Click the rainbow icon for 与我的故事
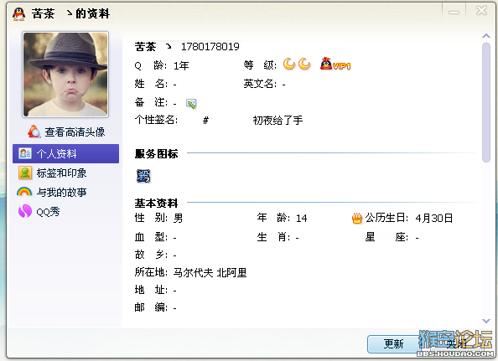 [x=24, y=192]
